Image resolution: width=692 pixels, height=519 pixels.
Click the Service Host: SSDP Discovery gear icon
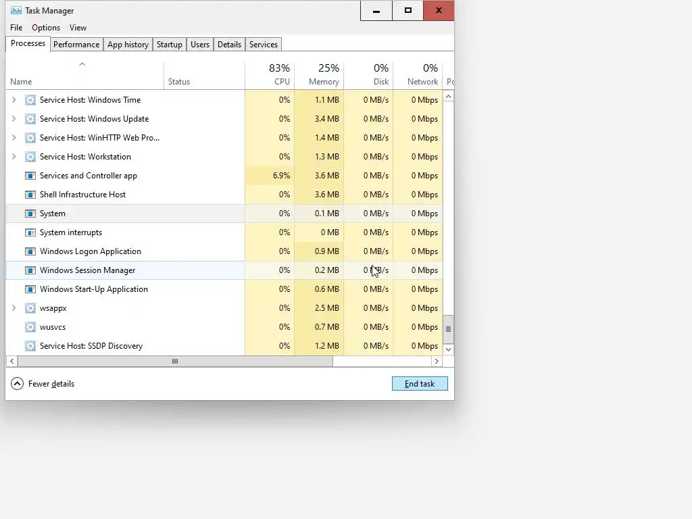(x=30, y=346)
